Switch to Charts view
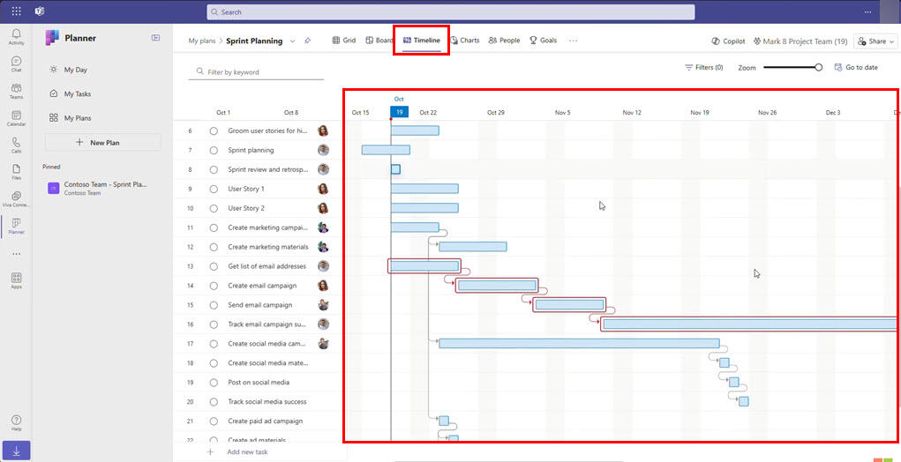Image resolution: width=901 pixels, height=462 pixels. (465, 41)
